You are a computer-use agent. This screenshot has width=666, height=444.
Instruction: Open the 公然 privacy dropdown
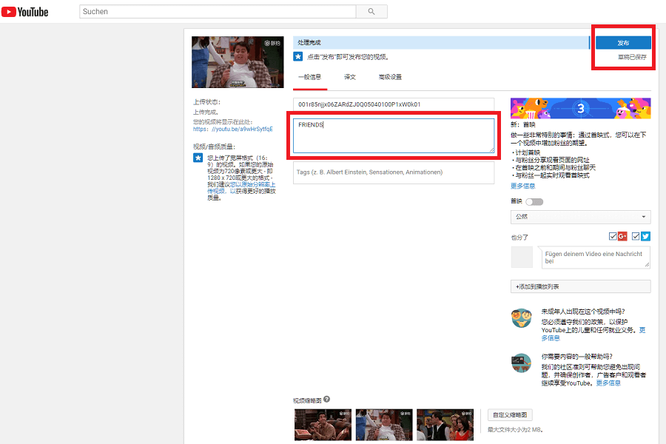tap(581, 217)
